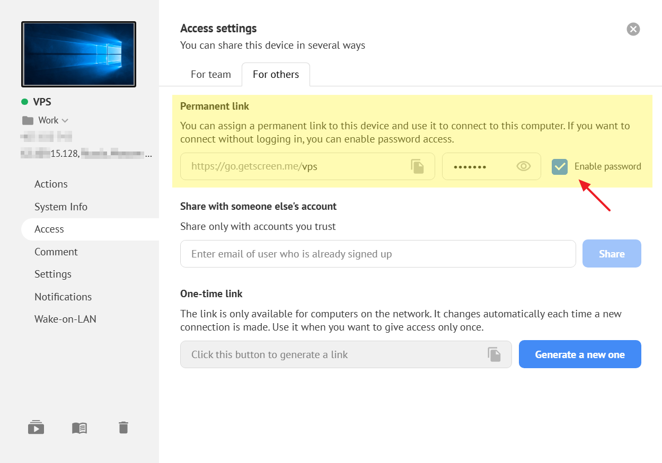Open the VPS desktop preview thumbnail
The height and width of the screenshot is (463, 662).
click(78, 54)
